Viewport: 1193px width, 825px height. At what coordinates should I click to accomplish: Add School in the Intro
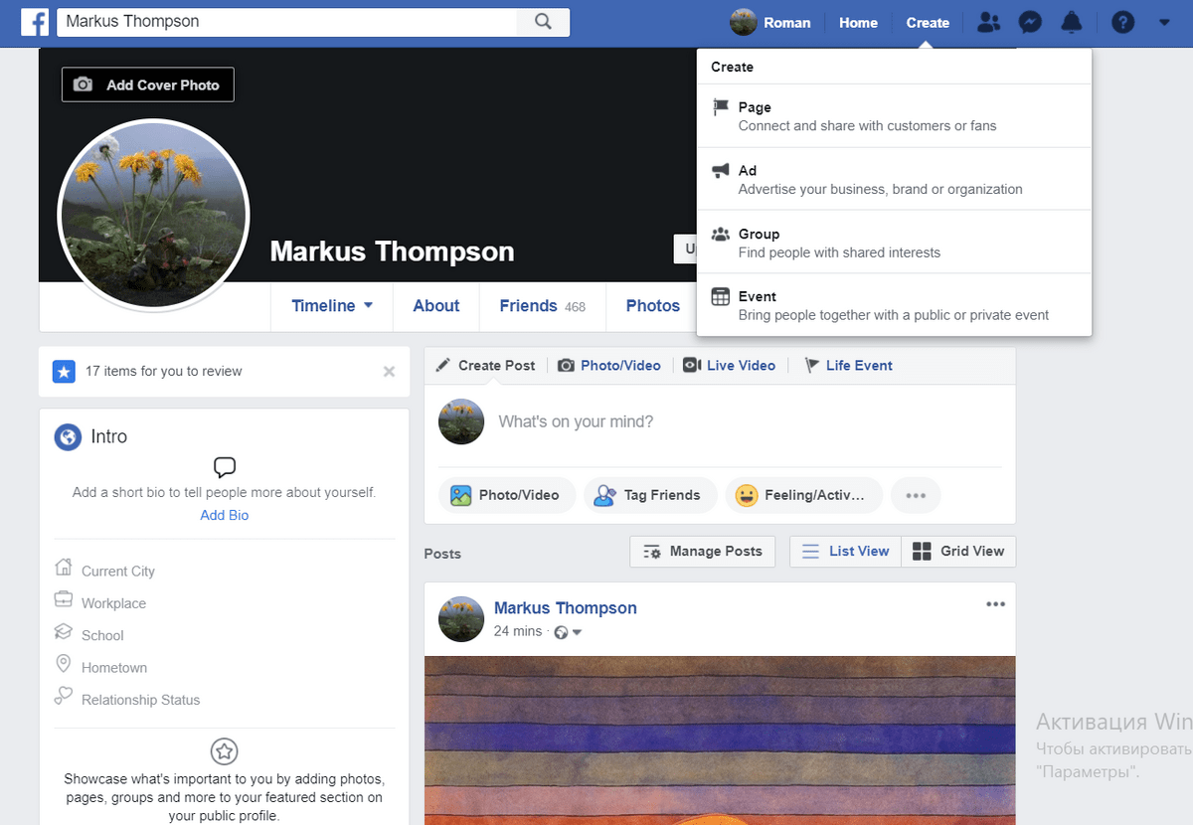click(x=102, y=635)
